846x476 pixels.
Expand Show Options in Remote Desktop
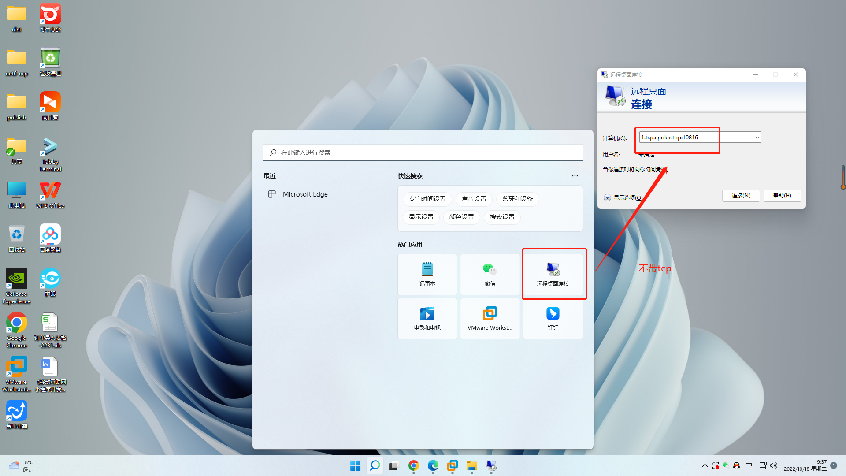point(623,198)
